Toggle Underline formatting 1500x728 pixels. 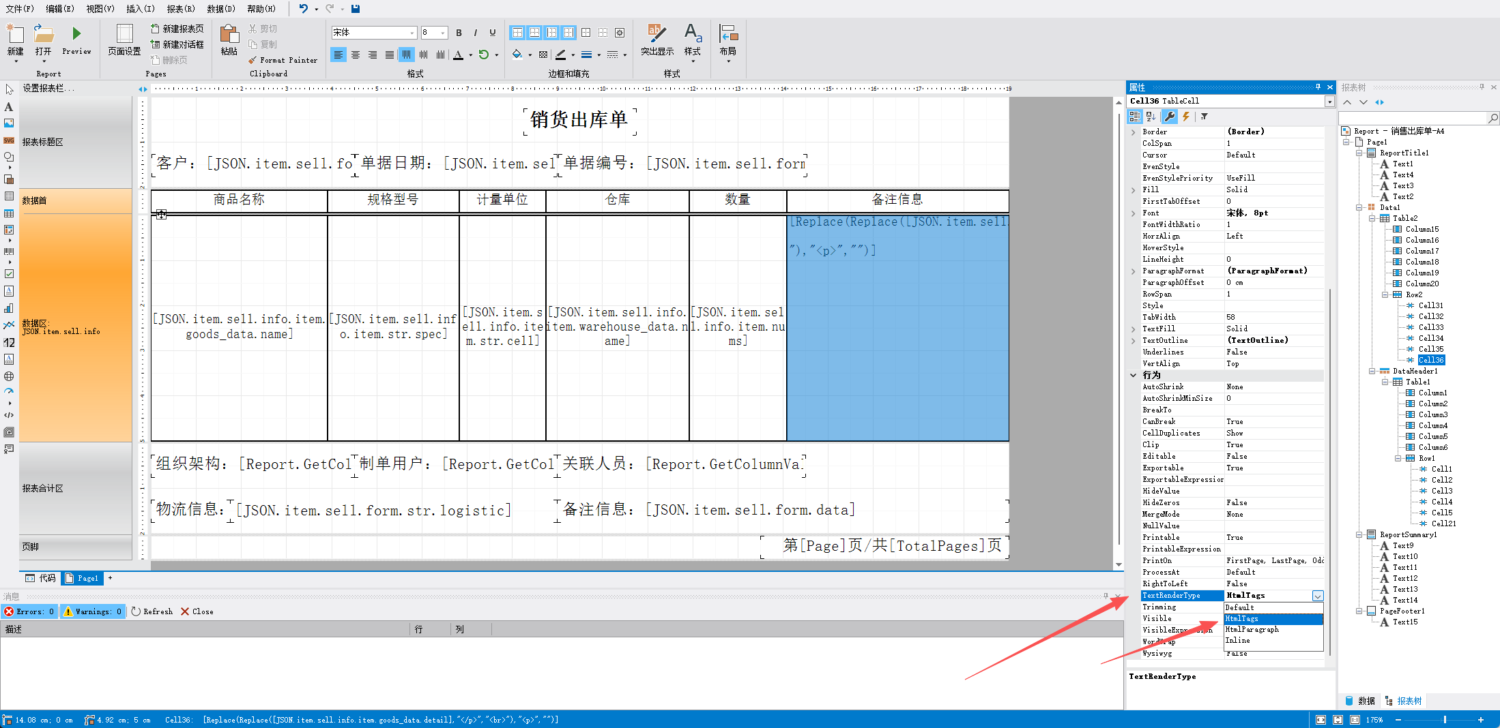tap(493, 33)
